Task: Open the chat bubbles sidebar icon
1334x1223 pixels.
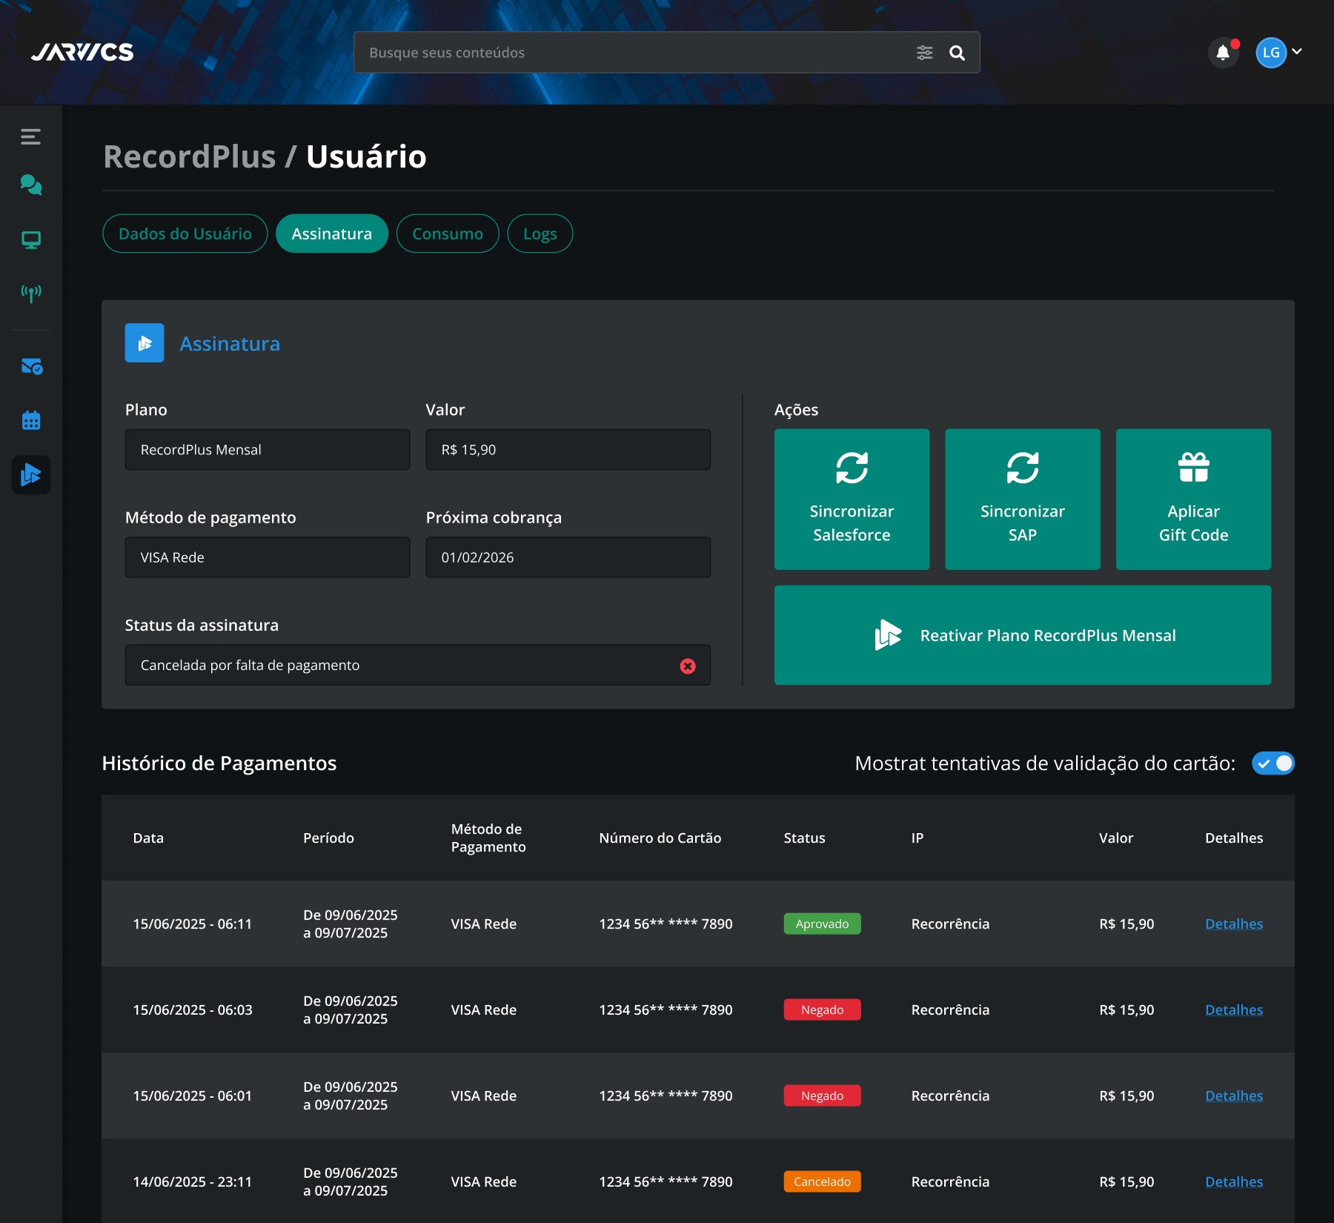Action: tap(31, 185)
